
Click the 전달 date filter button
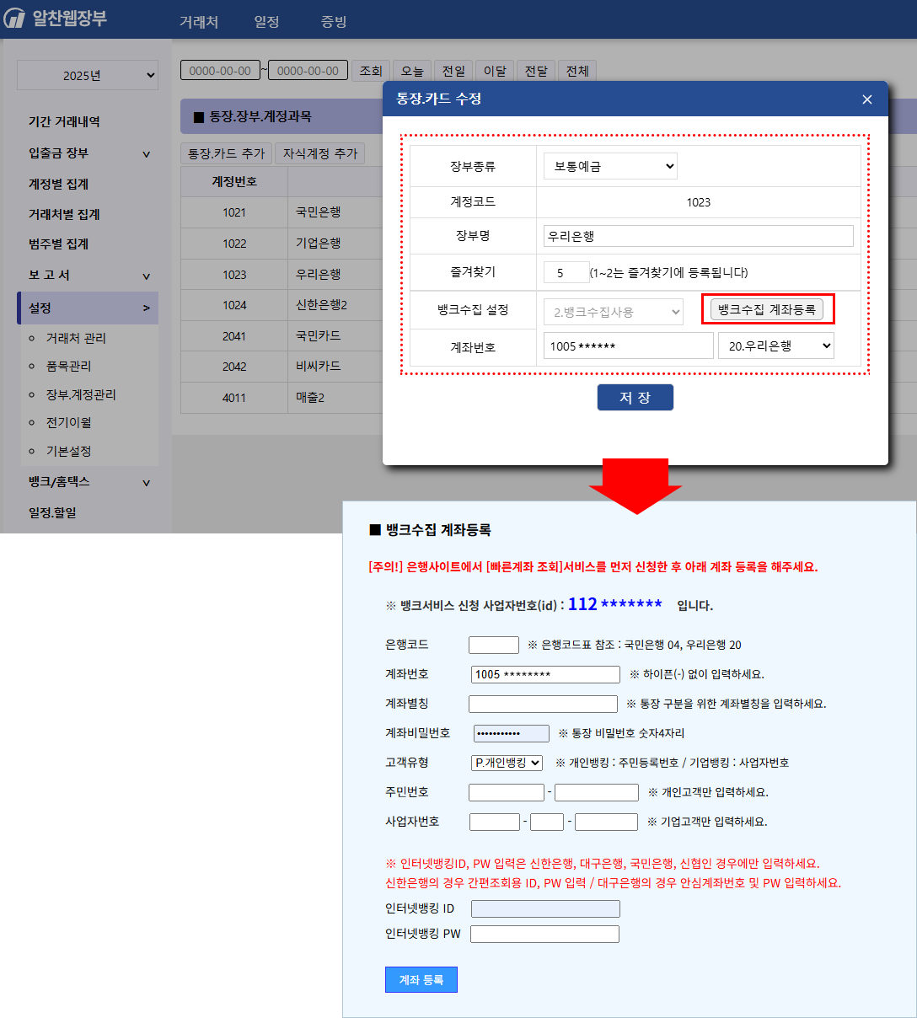pos(536,71)
